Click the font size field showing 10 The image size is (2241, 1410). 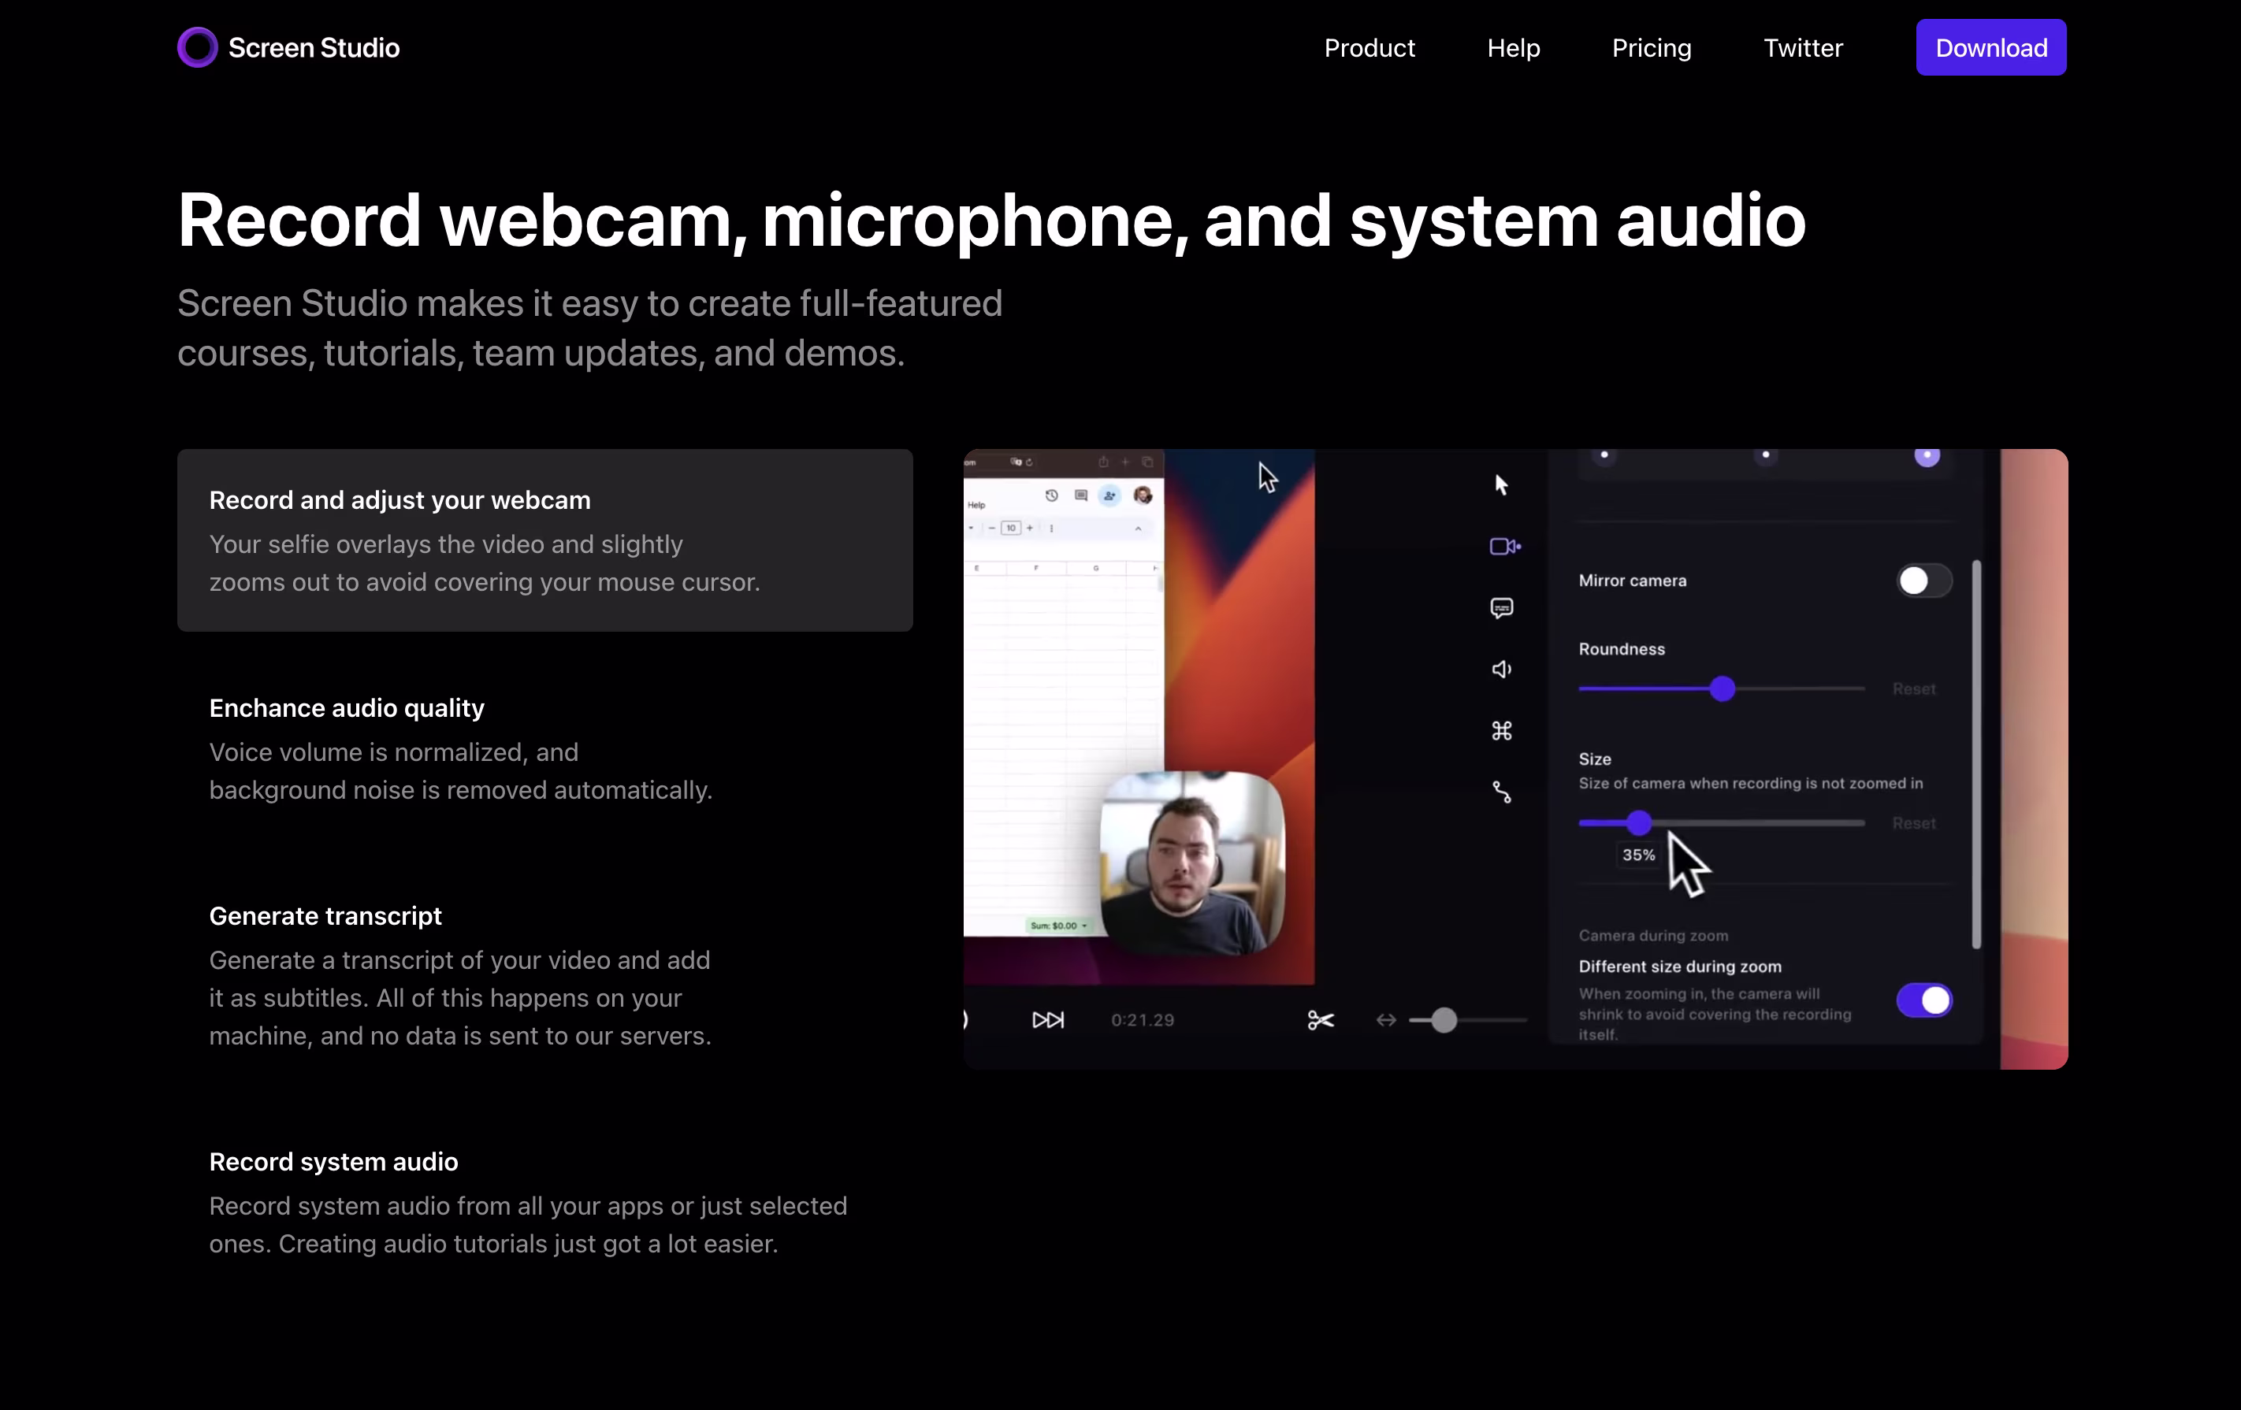coord(1011,527)
